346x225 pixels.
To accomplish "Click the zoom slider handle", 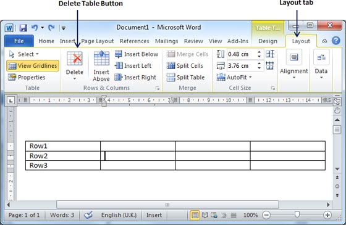I will pyautogui.click(x=297, y=215).
